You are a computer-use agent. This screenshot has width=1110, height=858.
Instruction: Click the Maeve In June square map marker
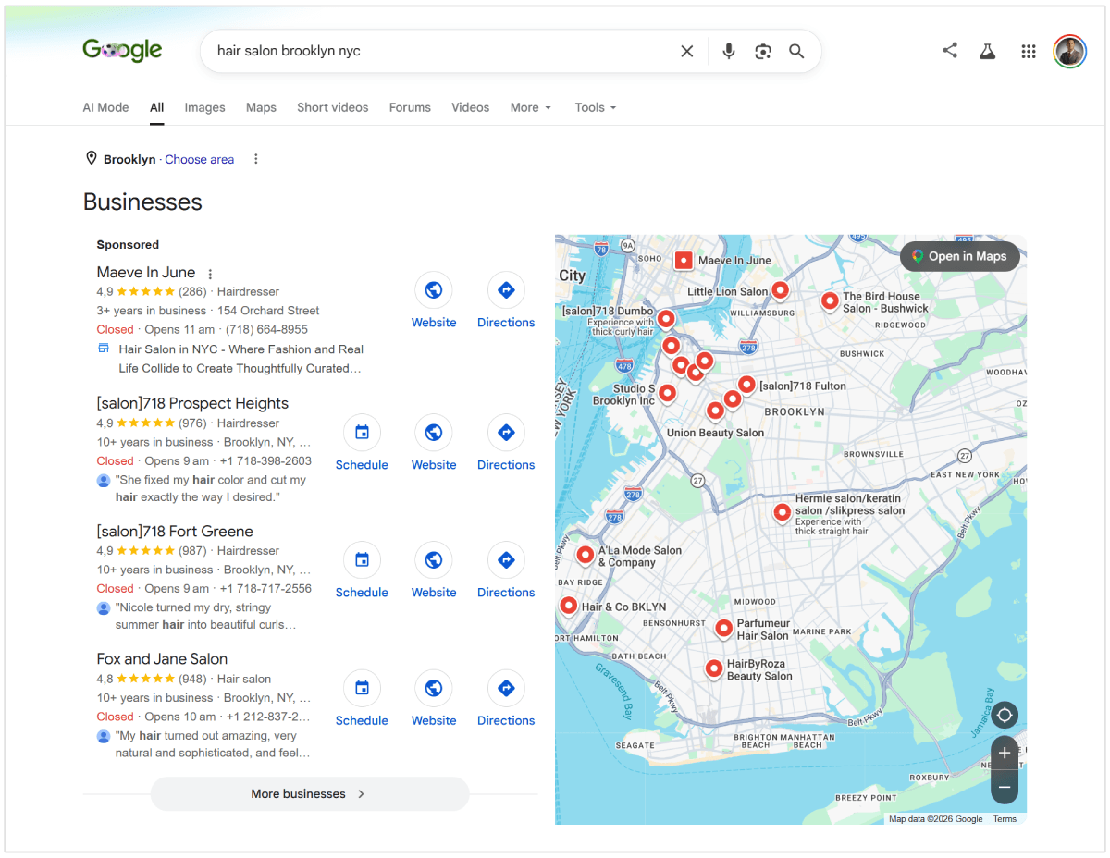(x=684, y=261)
